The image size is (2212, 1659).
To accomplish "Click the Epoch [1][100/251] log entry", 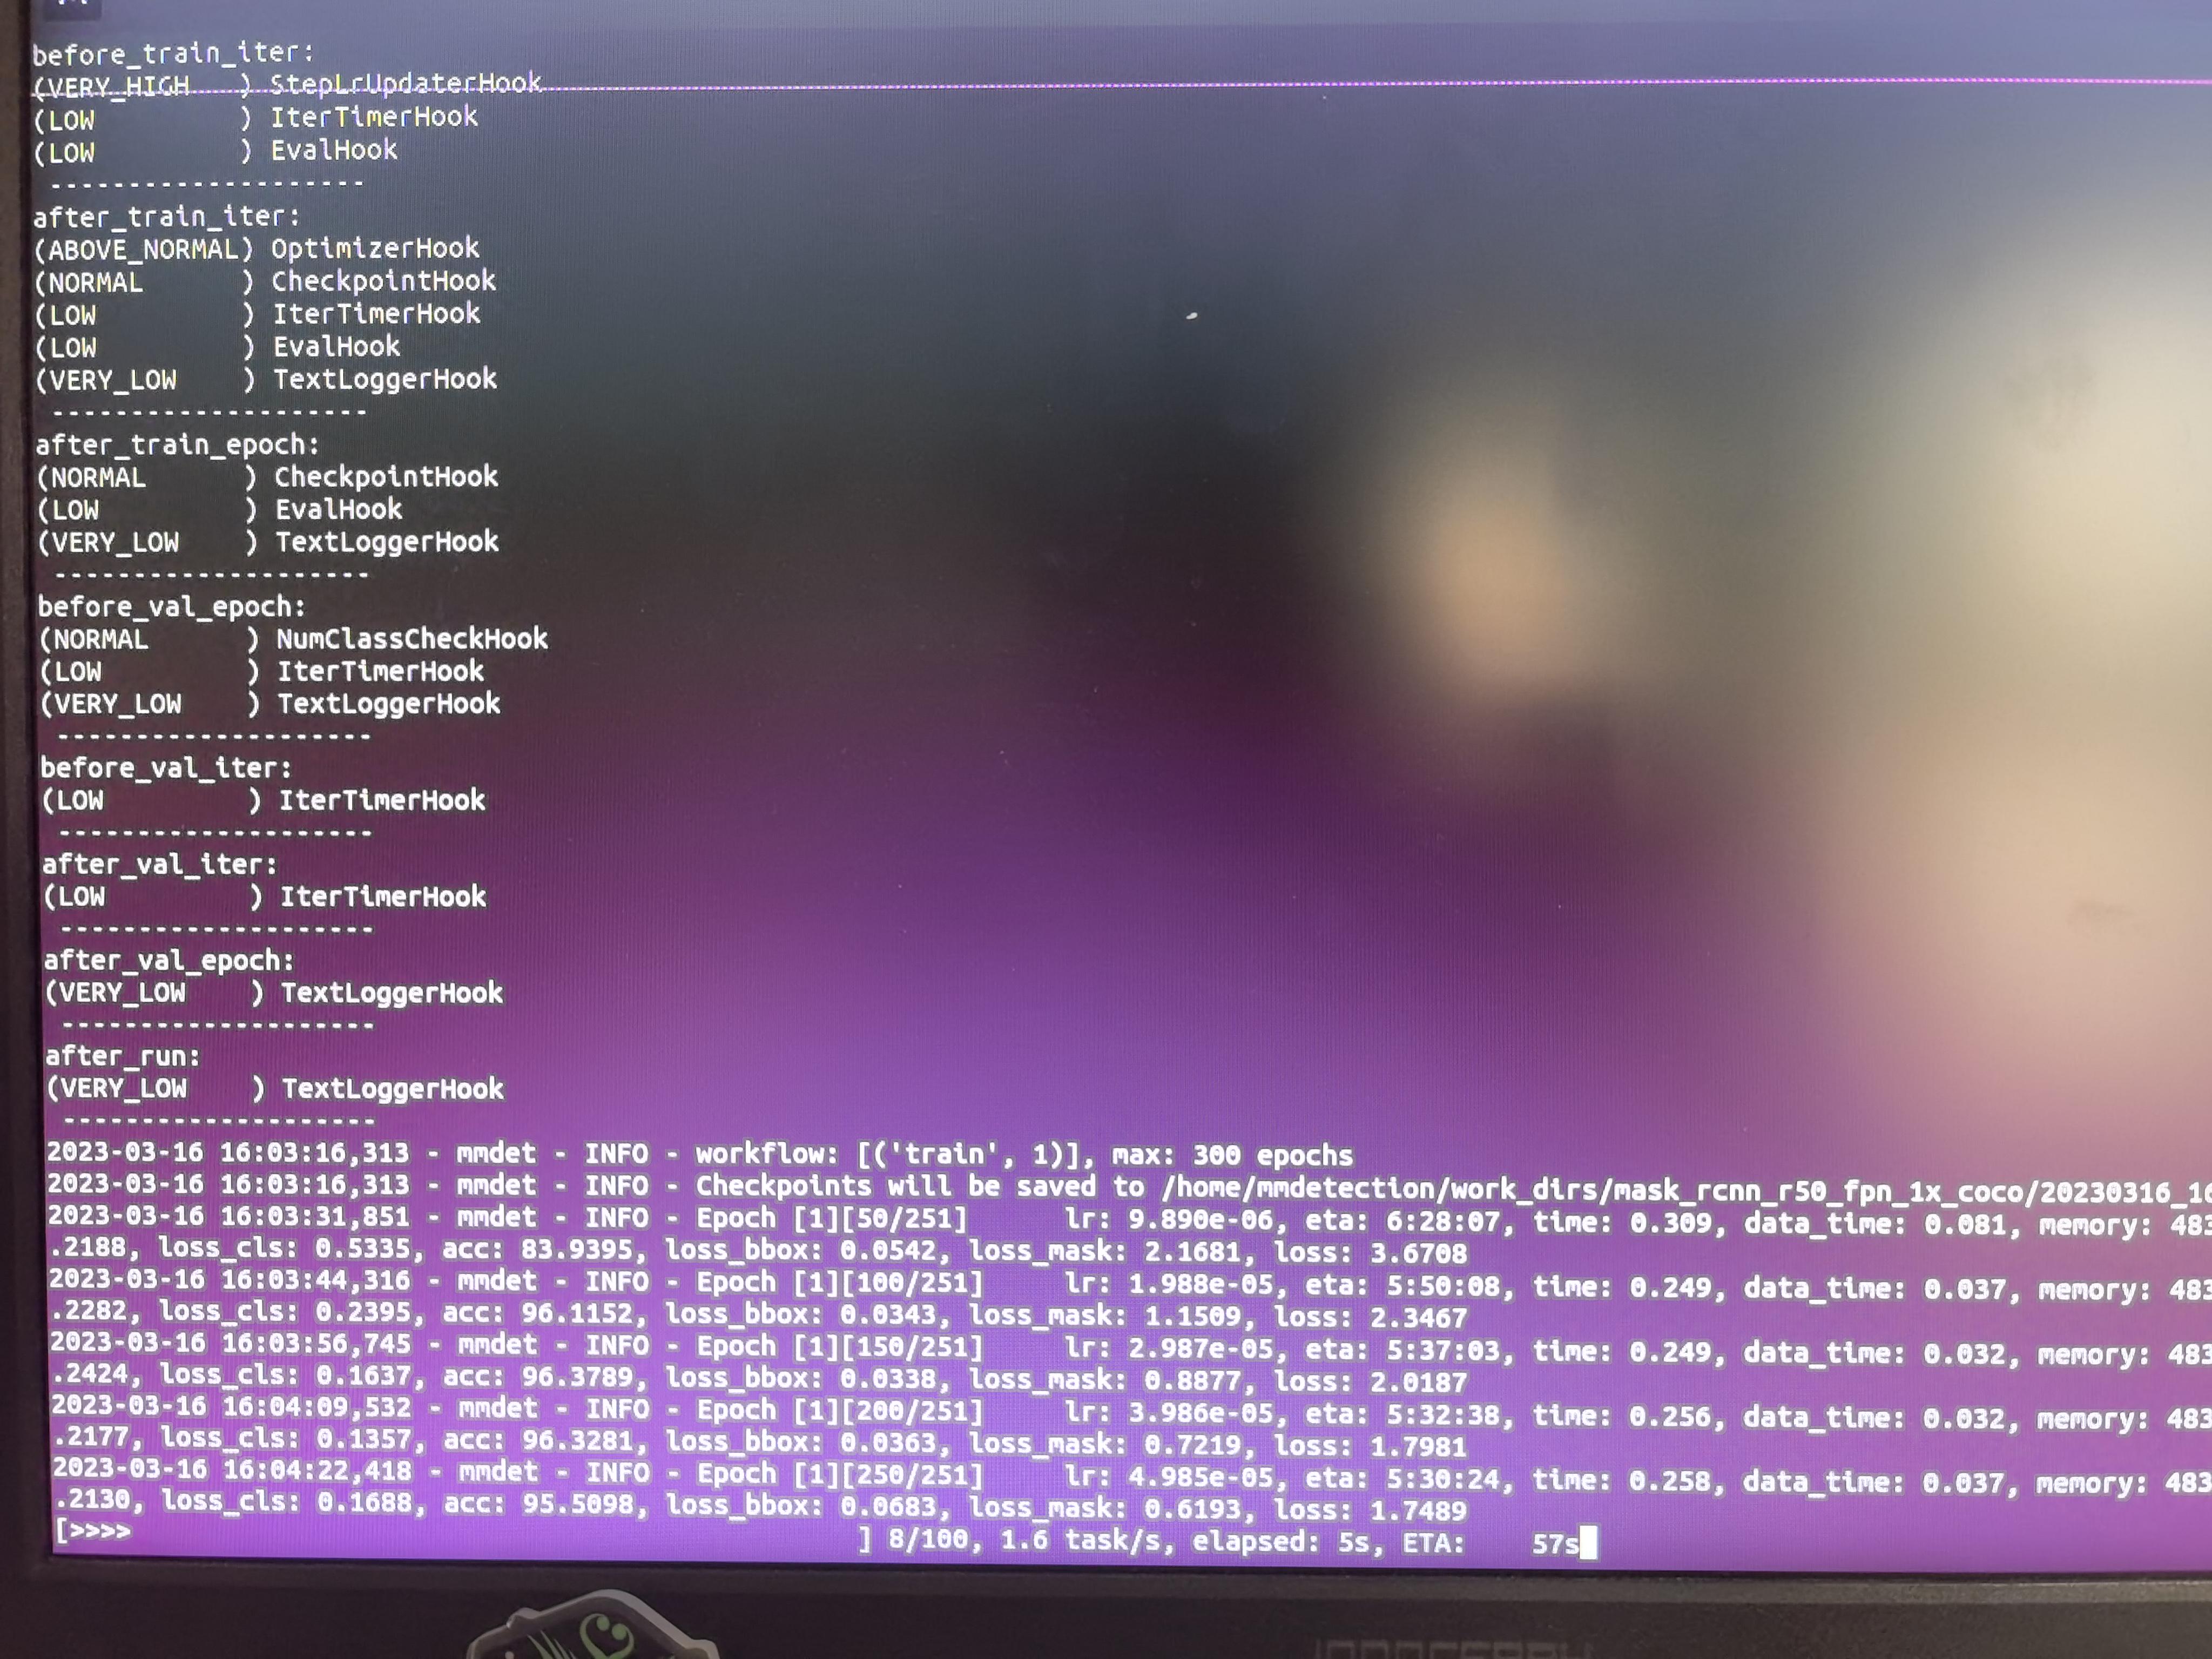I will pos(840,1283).
